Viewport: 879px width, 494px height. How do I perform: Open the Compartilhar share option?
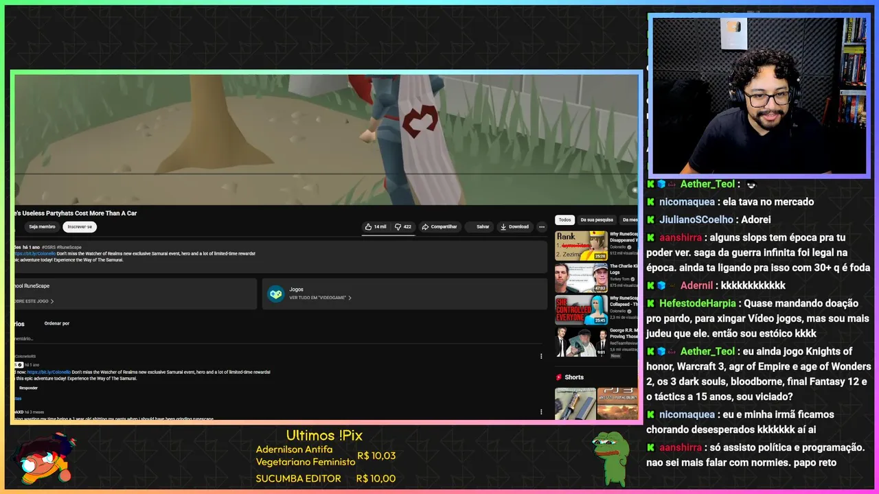coord(439,226)
